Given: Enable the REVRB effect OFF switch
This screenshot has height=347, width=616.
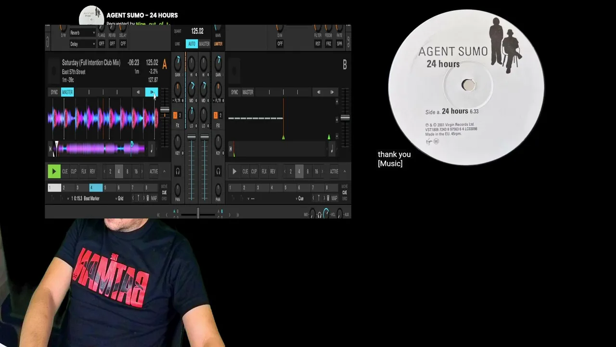Looking at the screenshot, I should [x=112, y=43].
